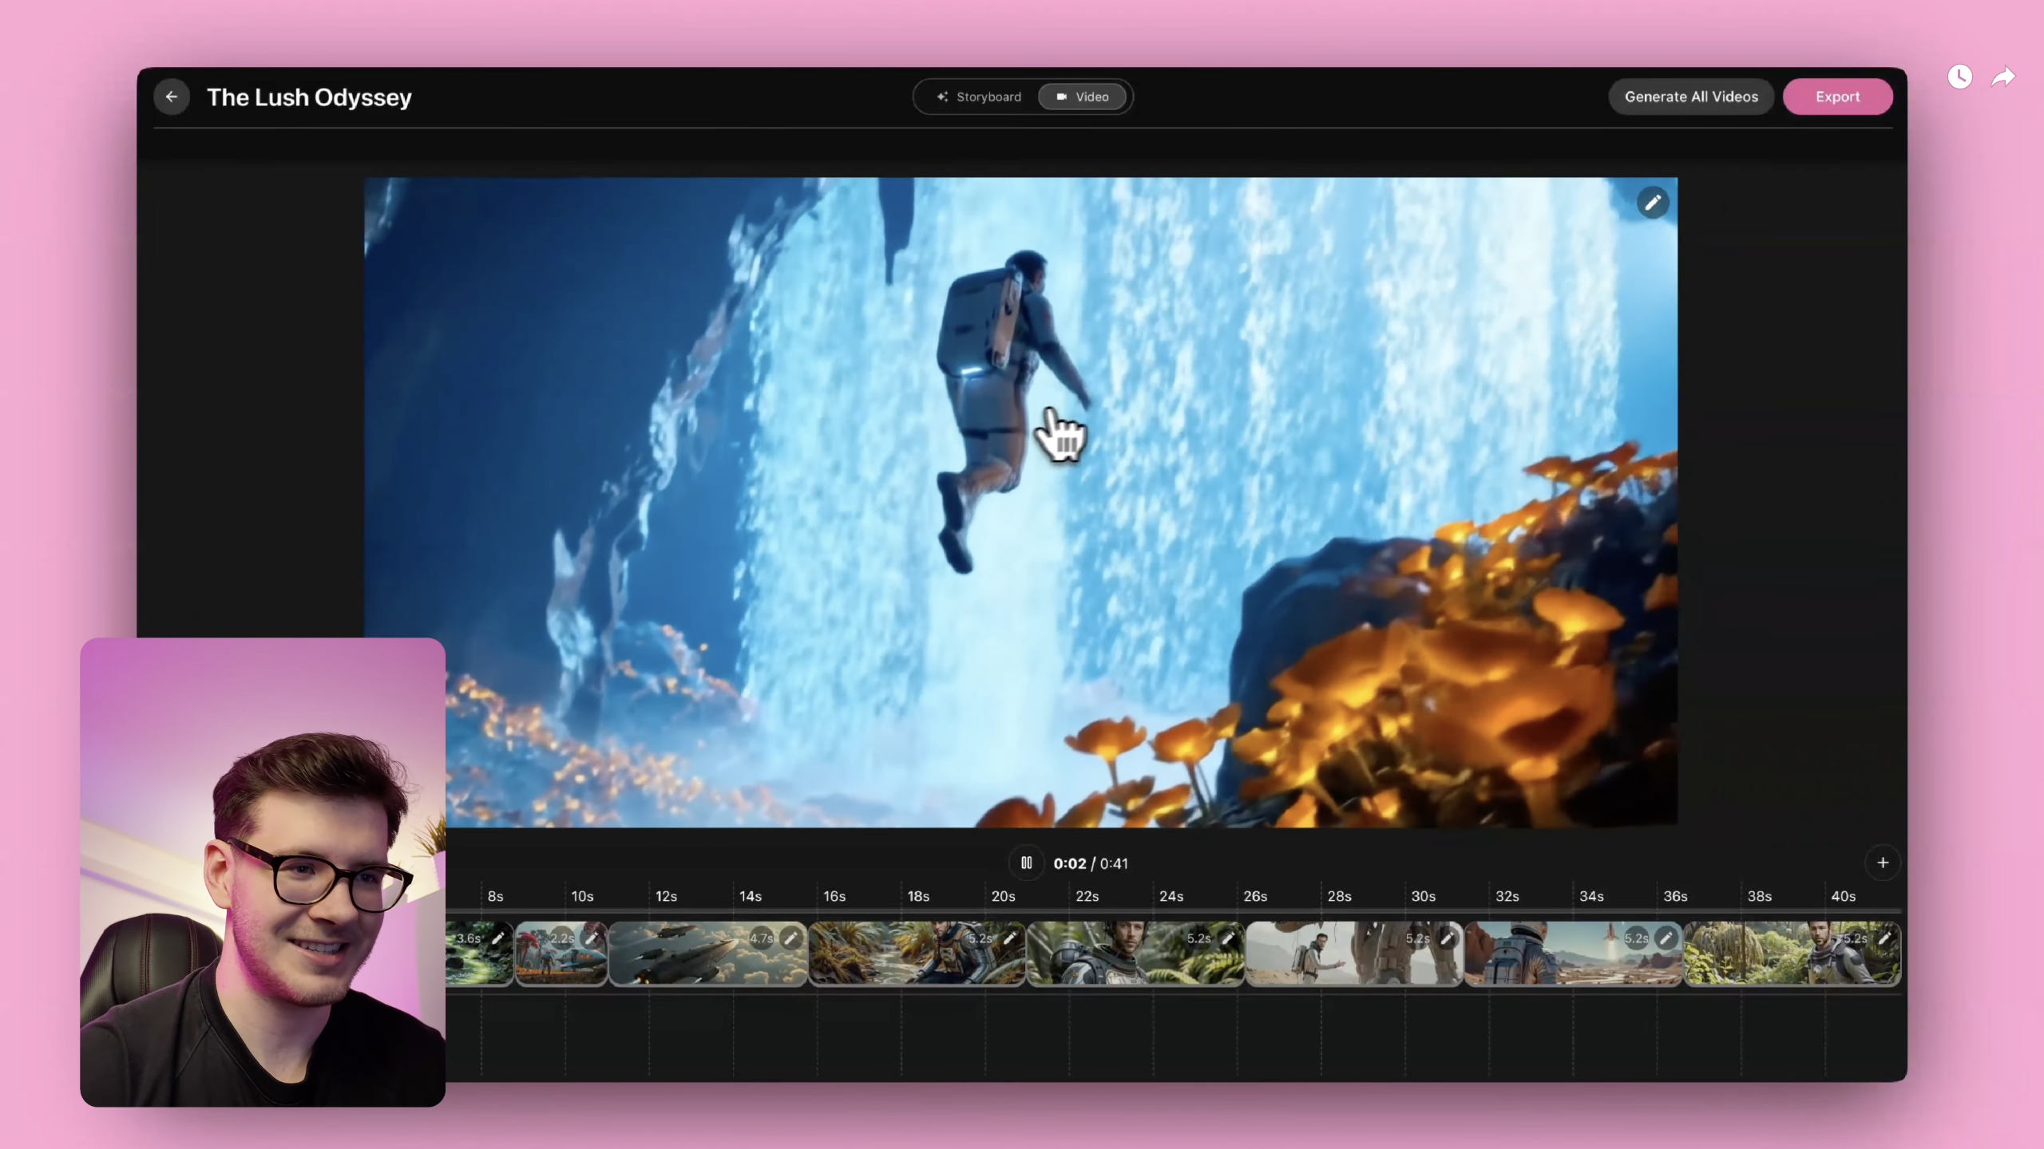Move playhead to the 20s mark
Viewport: 2044px width, 1149px height.
point(1002,896)
